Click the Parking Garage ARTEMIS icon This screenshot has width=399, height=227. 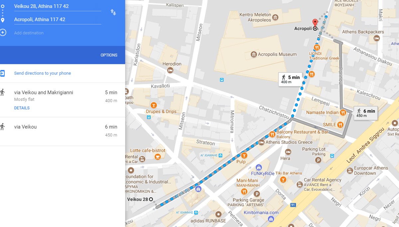[x=257, y=194]
